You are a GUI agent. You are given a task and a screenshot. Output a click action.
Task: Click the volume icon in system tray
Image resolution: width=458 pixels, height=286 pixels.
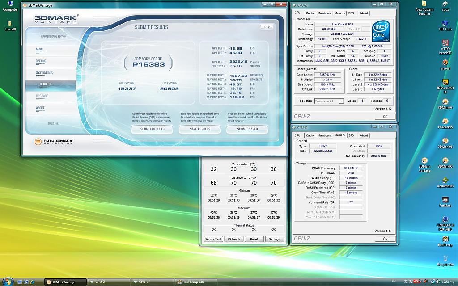pos(438,282)
